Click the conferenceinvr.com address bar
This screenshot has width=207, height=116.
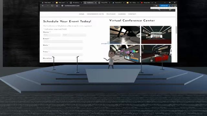pos(72,6)
